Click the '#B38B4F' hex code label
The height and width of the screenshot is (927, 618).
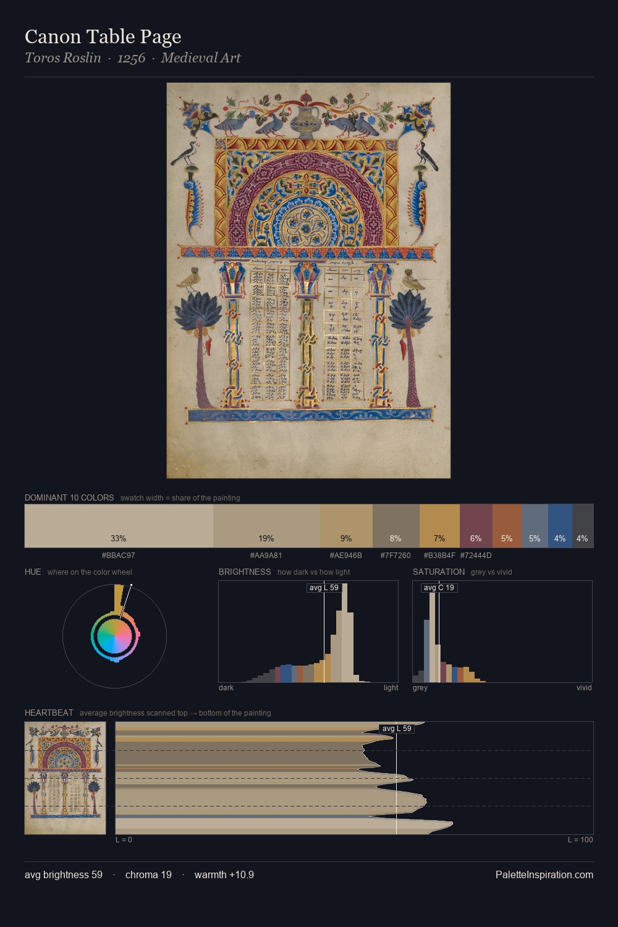[x=439, y=556]
